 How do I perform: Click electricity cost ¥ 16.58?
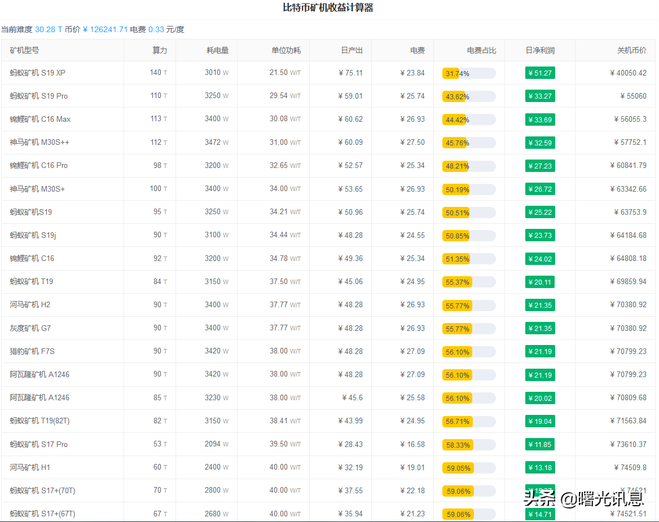[412, 444]
